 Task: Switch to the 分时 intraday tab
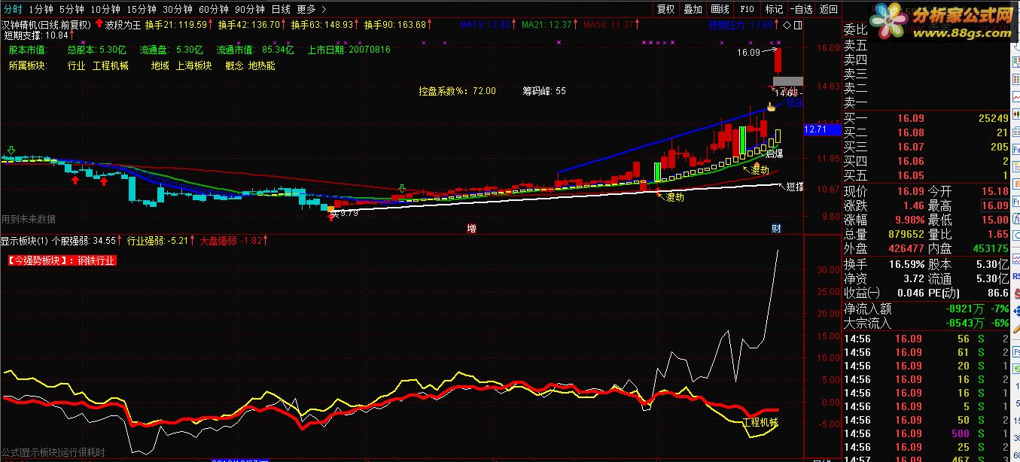click(13, 10)
